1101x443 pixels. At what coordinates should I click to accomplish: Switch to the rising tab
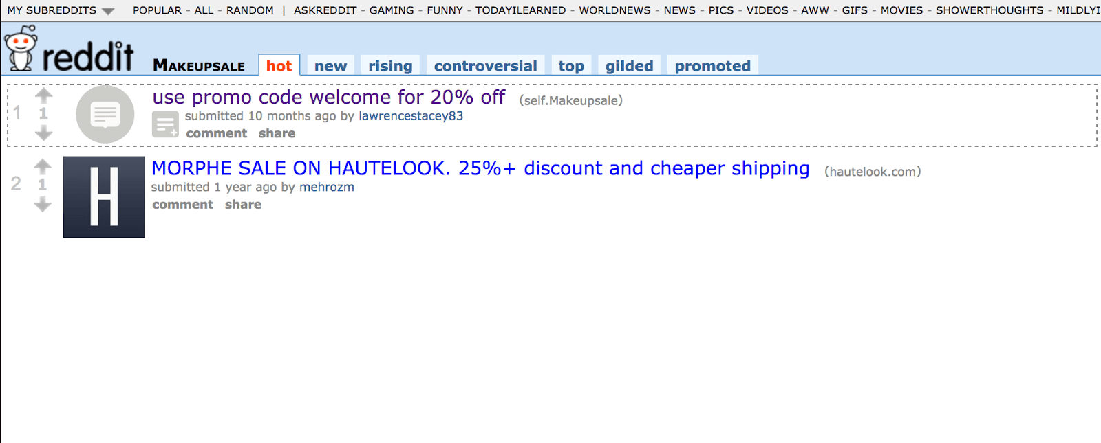click(390, 66)
